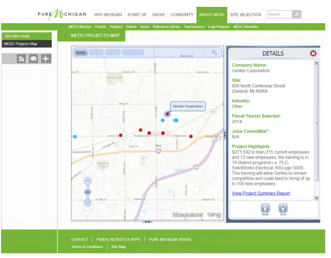The width and height of the screenshot is (331, 258).
Task: Go to People submenu link
Action: click(x=101, y=27)
